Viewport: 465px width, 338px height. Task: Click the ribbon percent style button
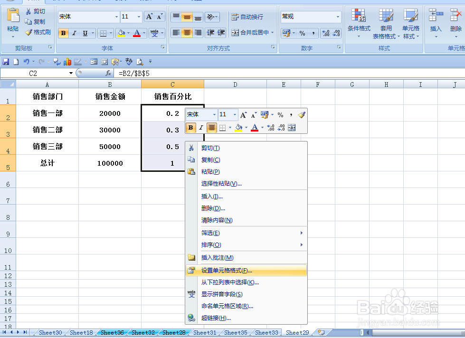point(302,33)
